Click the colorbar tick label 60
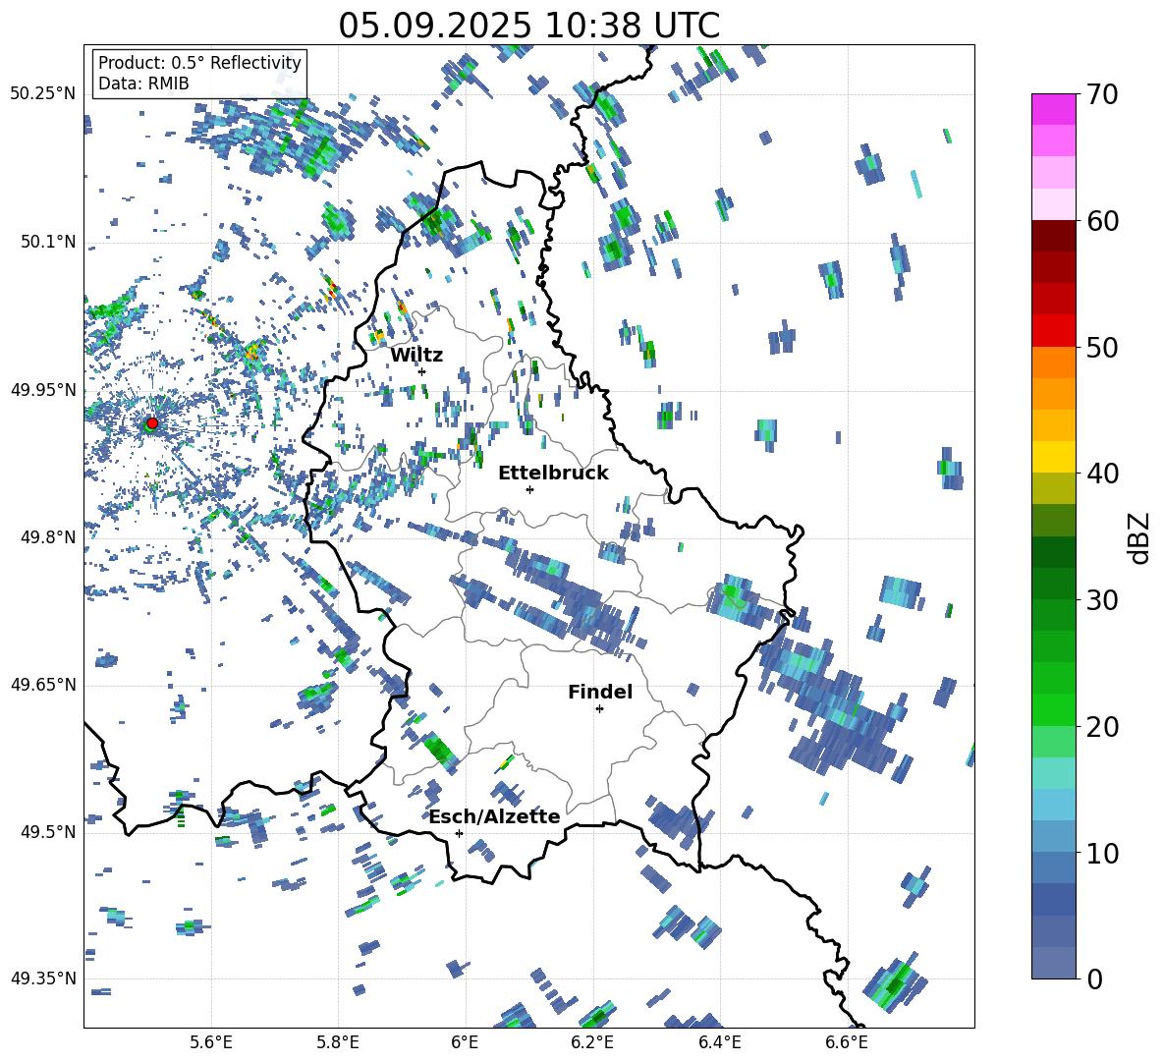 click(1101, 221)
